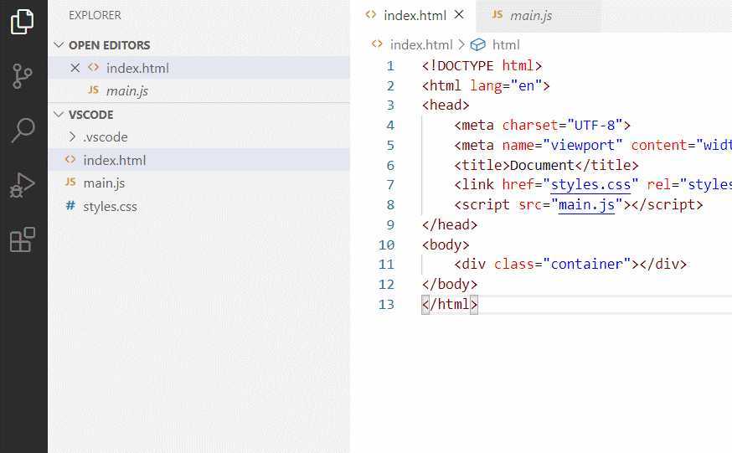Click the closing </body> tag on line 12
The image size is (732, 453).
coord(450,285)
